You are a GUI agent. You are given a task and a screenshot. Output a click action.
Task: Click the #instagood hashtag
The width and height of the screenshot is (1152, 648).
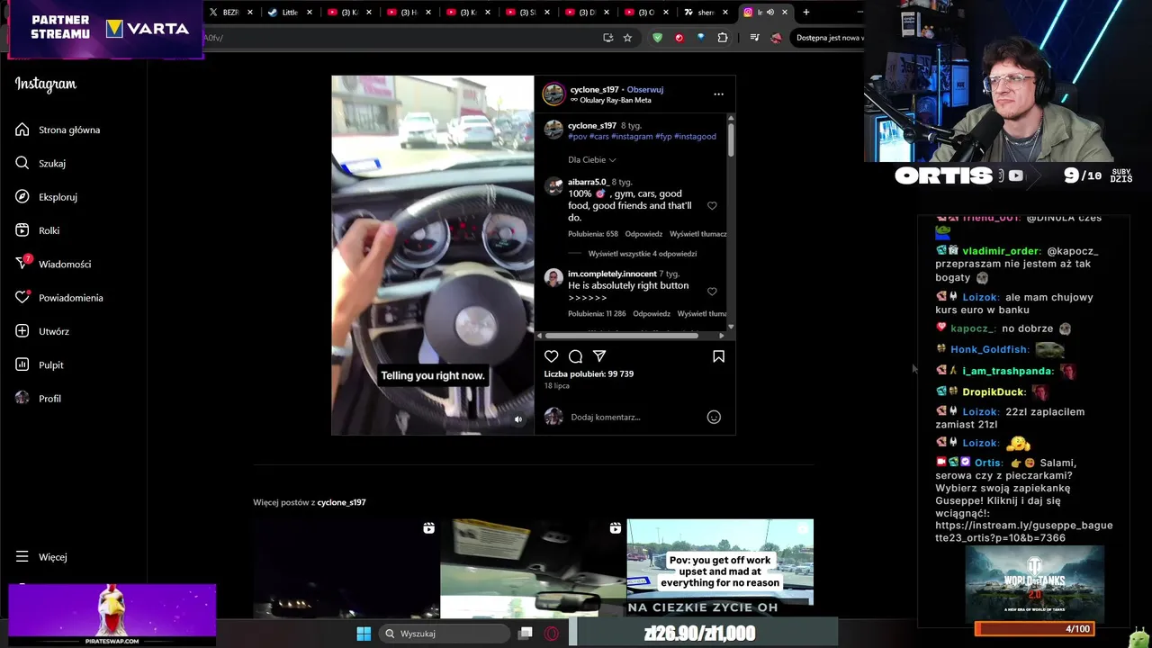tap(695, 137)
